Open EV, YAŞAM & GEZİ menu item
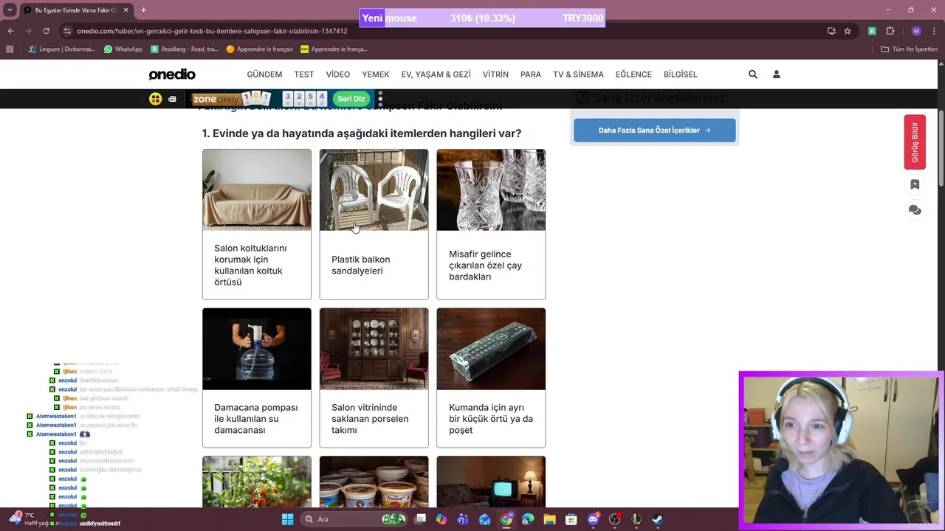 tap(436, 74)
